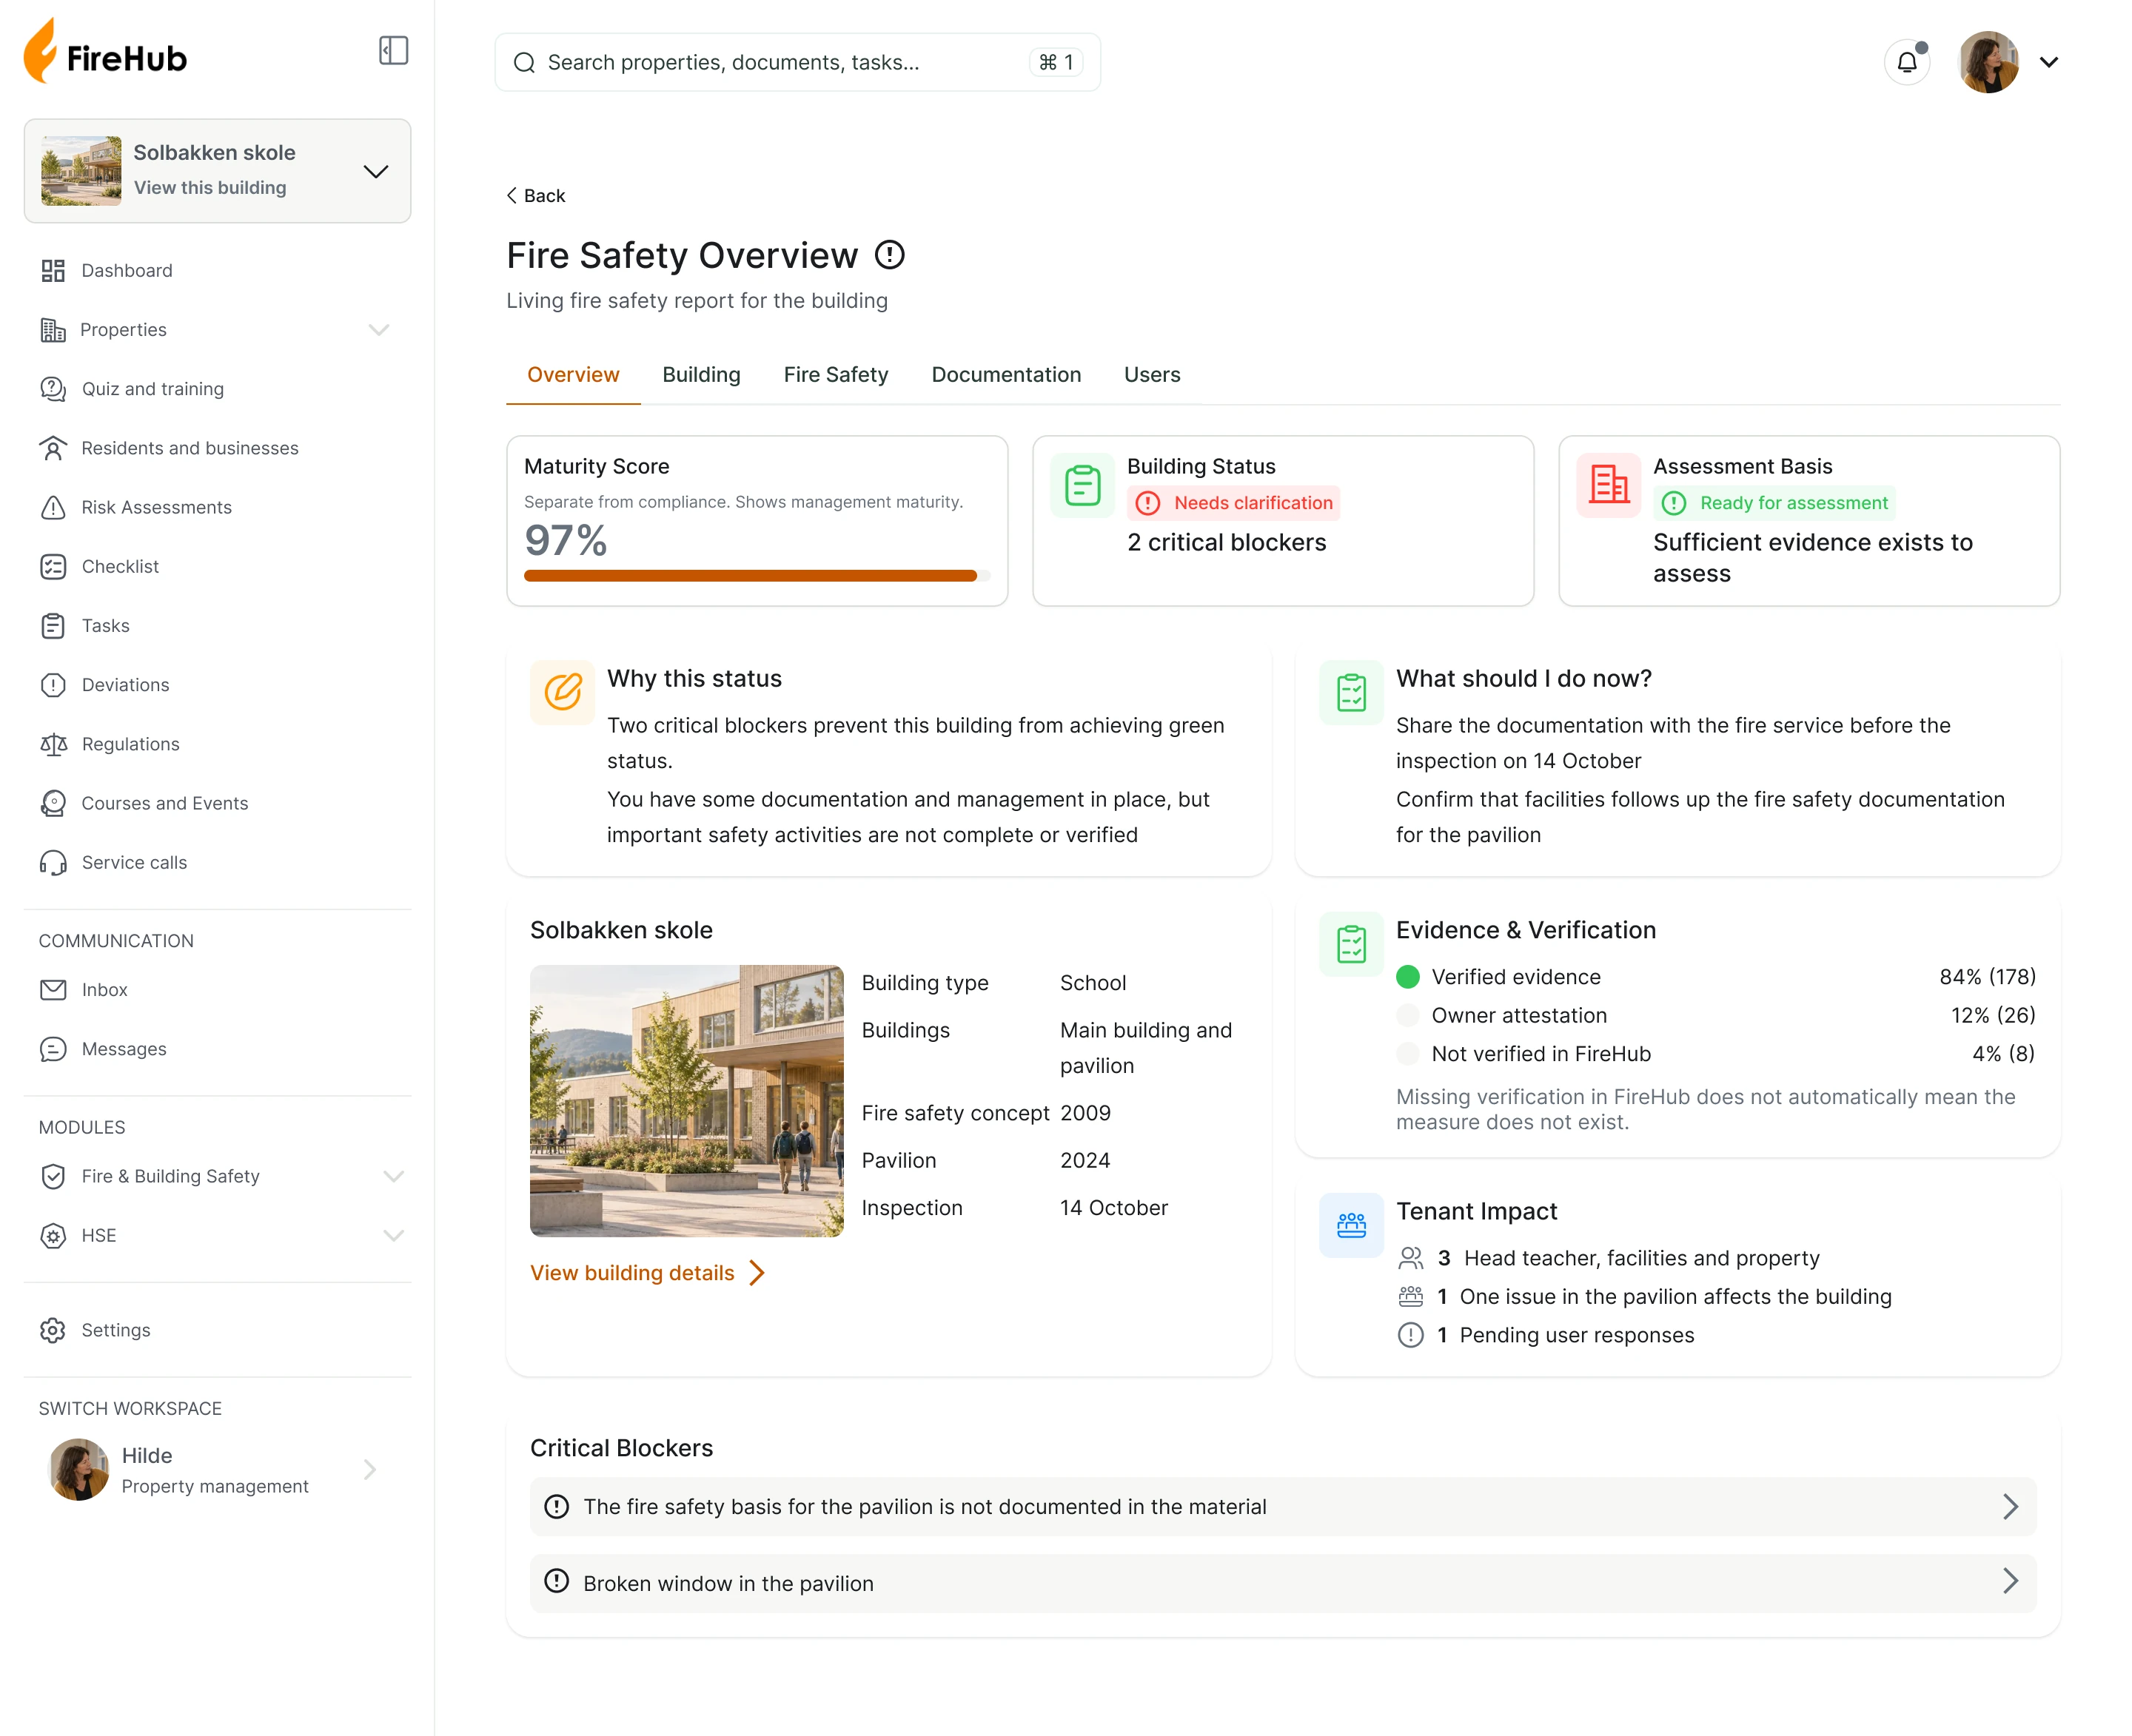
Task: Open the notifications bell
Action: pyautogui.click(x=1907, y=62)
